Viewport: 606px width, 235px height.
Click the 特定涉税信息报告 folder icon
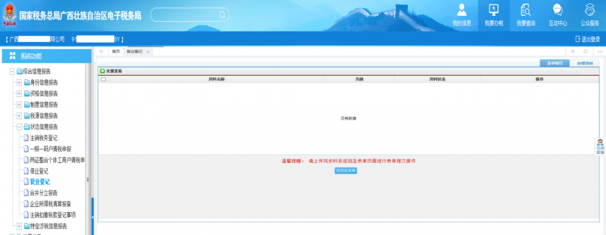coord(27,226)
